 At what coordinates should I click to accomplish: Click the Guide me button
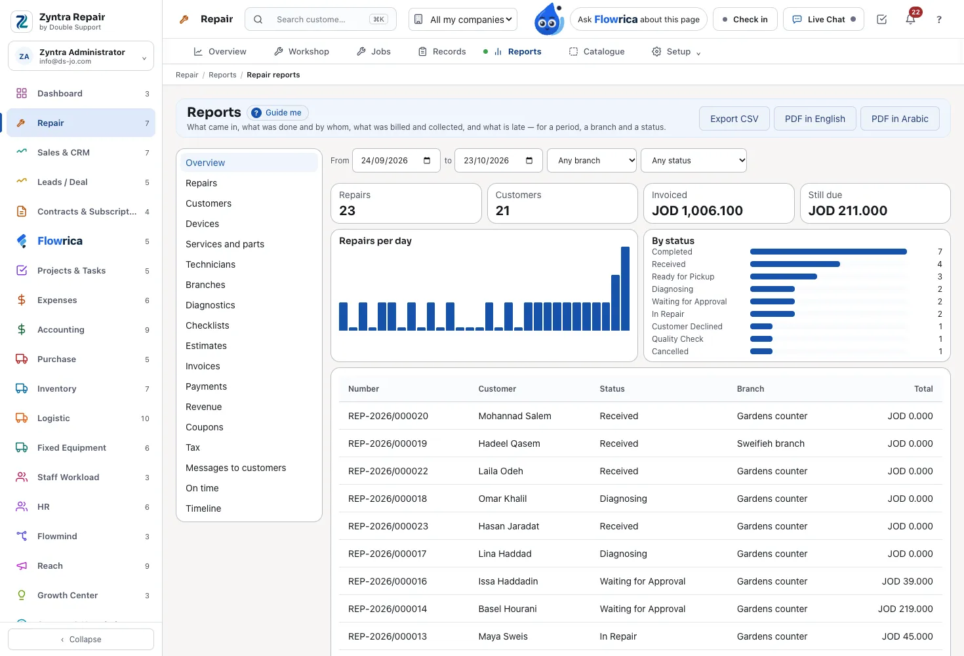click(277, 113)
